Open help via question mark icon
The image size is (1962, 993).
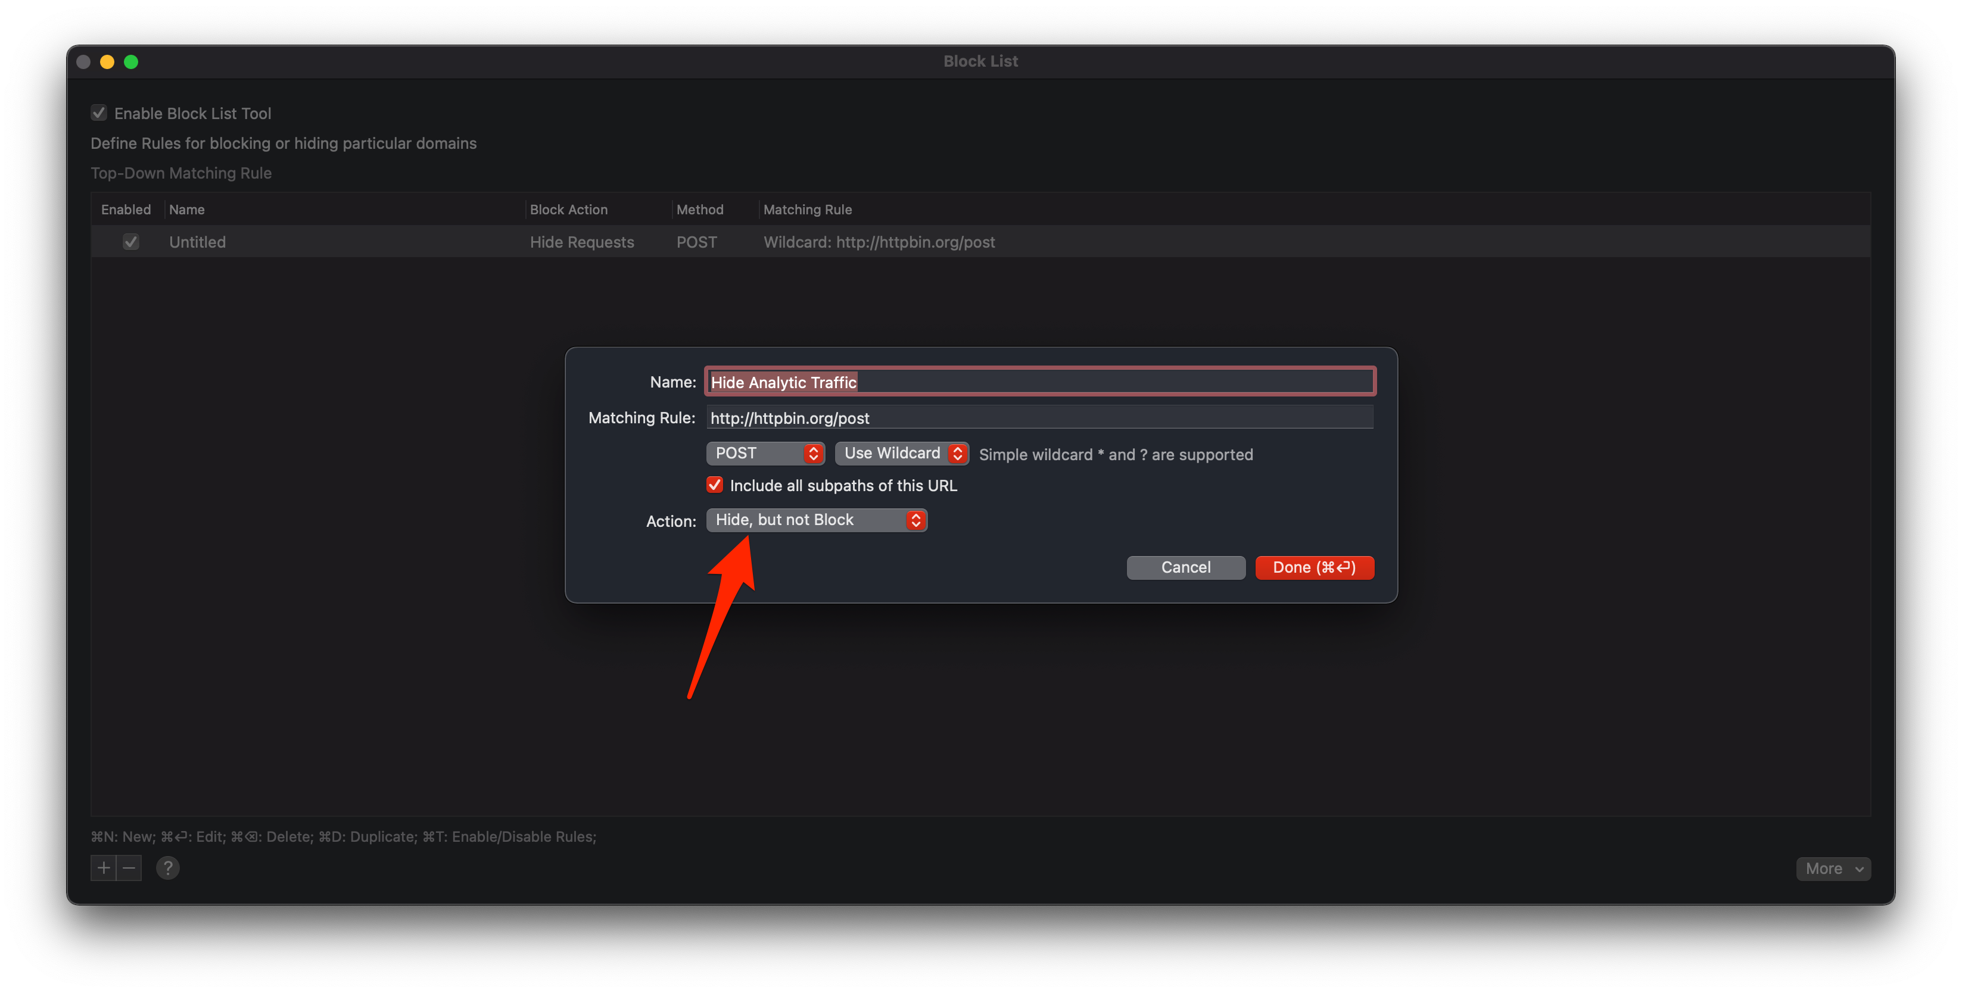coord(167,868)
